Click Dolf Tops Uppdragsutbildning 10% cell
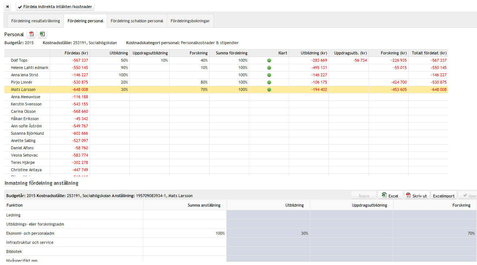This screenshot has width=477, height=265. pos(149,60)
